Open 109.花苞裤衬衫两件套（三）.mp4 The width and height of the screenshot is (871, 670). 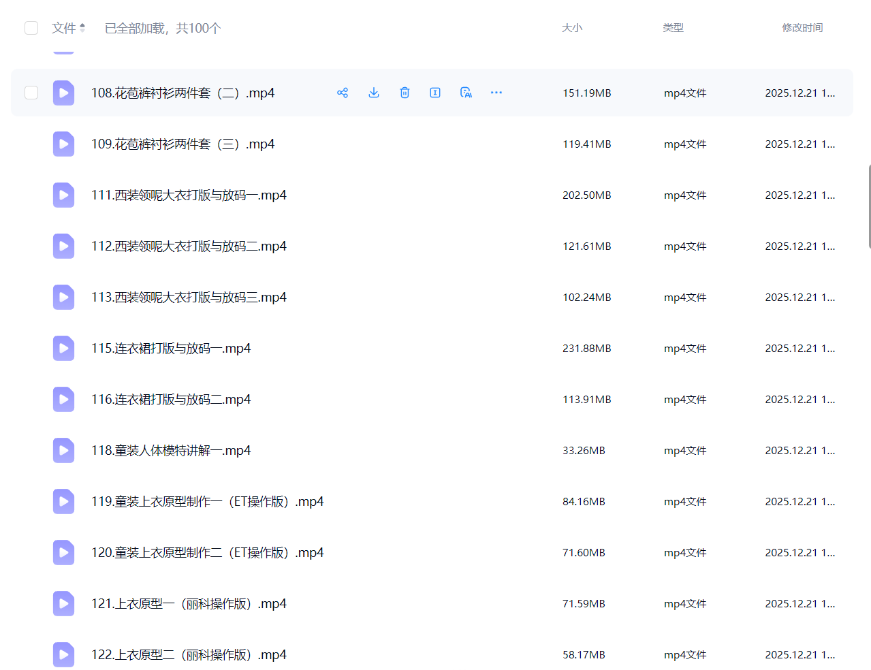pos(183,144)
